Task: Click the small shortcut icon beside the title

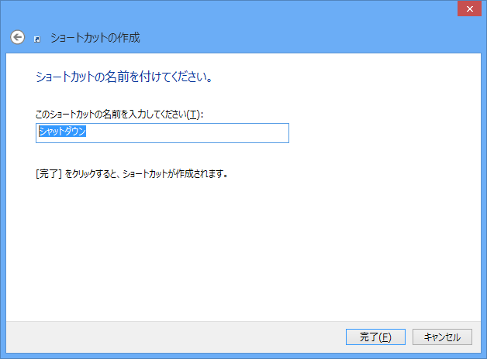Action: (x=37, y=39)
